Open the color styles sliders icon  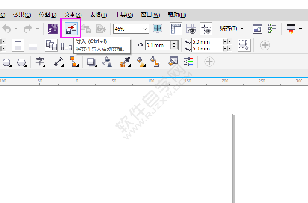coord(188,62)
